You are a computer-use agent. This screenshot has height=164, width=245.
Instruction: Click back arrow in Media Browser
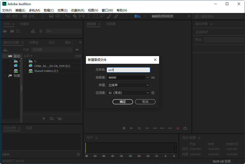77,49
